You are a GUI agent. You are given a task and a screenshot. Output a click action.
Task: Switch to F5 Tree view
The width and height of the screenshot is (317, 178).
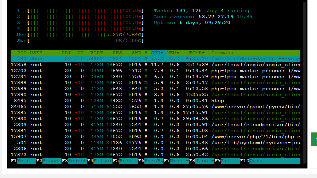pos(125,161)
